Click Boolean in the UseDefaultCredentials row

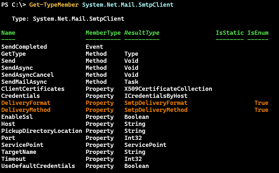[136, 166]
